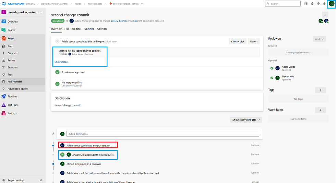Click "Adele Vance completed the pull request" entry

coord(88,145)
